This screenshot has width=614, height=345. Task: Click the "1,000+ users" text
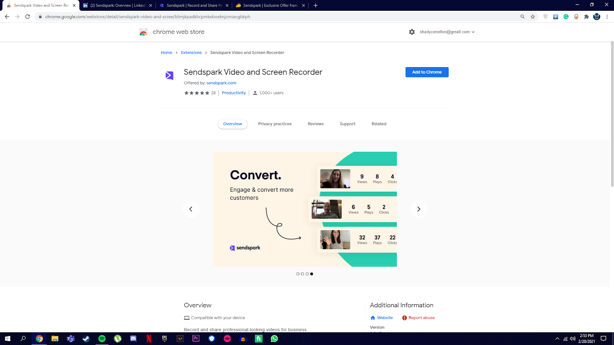271,93
